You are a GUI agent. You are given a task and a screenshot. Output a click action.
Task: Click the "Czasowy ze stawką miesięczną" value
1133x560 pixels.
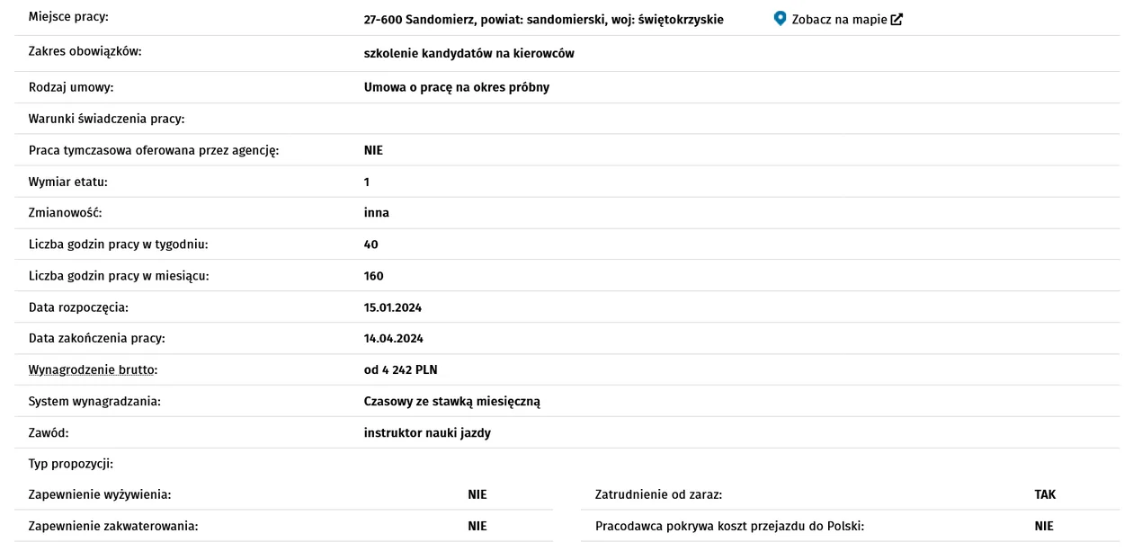[x=451, y=402]
